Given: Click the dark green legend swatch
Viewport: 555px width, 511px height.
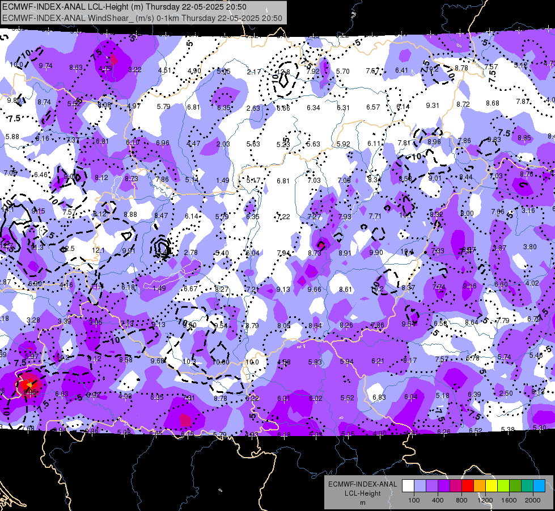Looking at the screenshot, I should (x=515, y=485).
